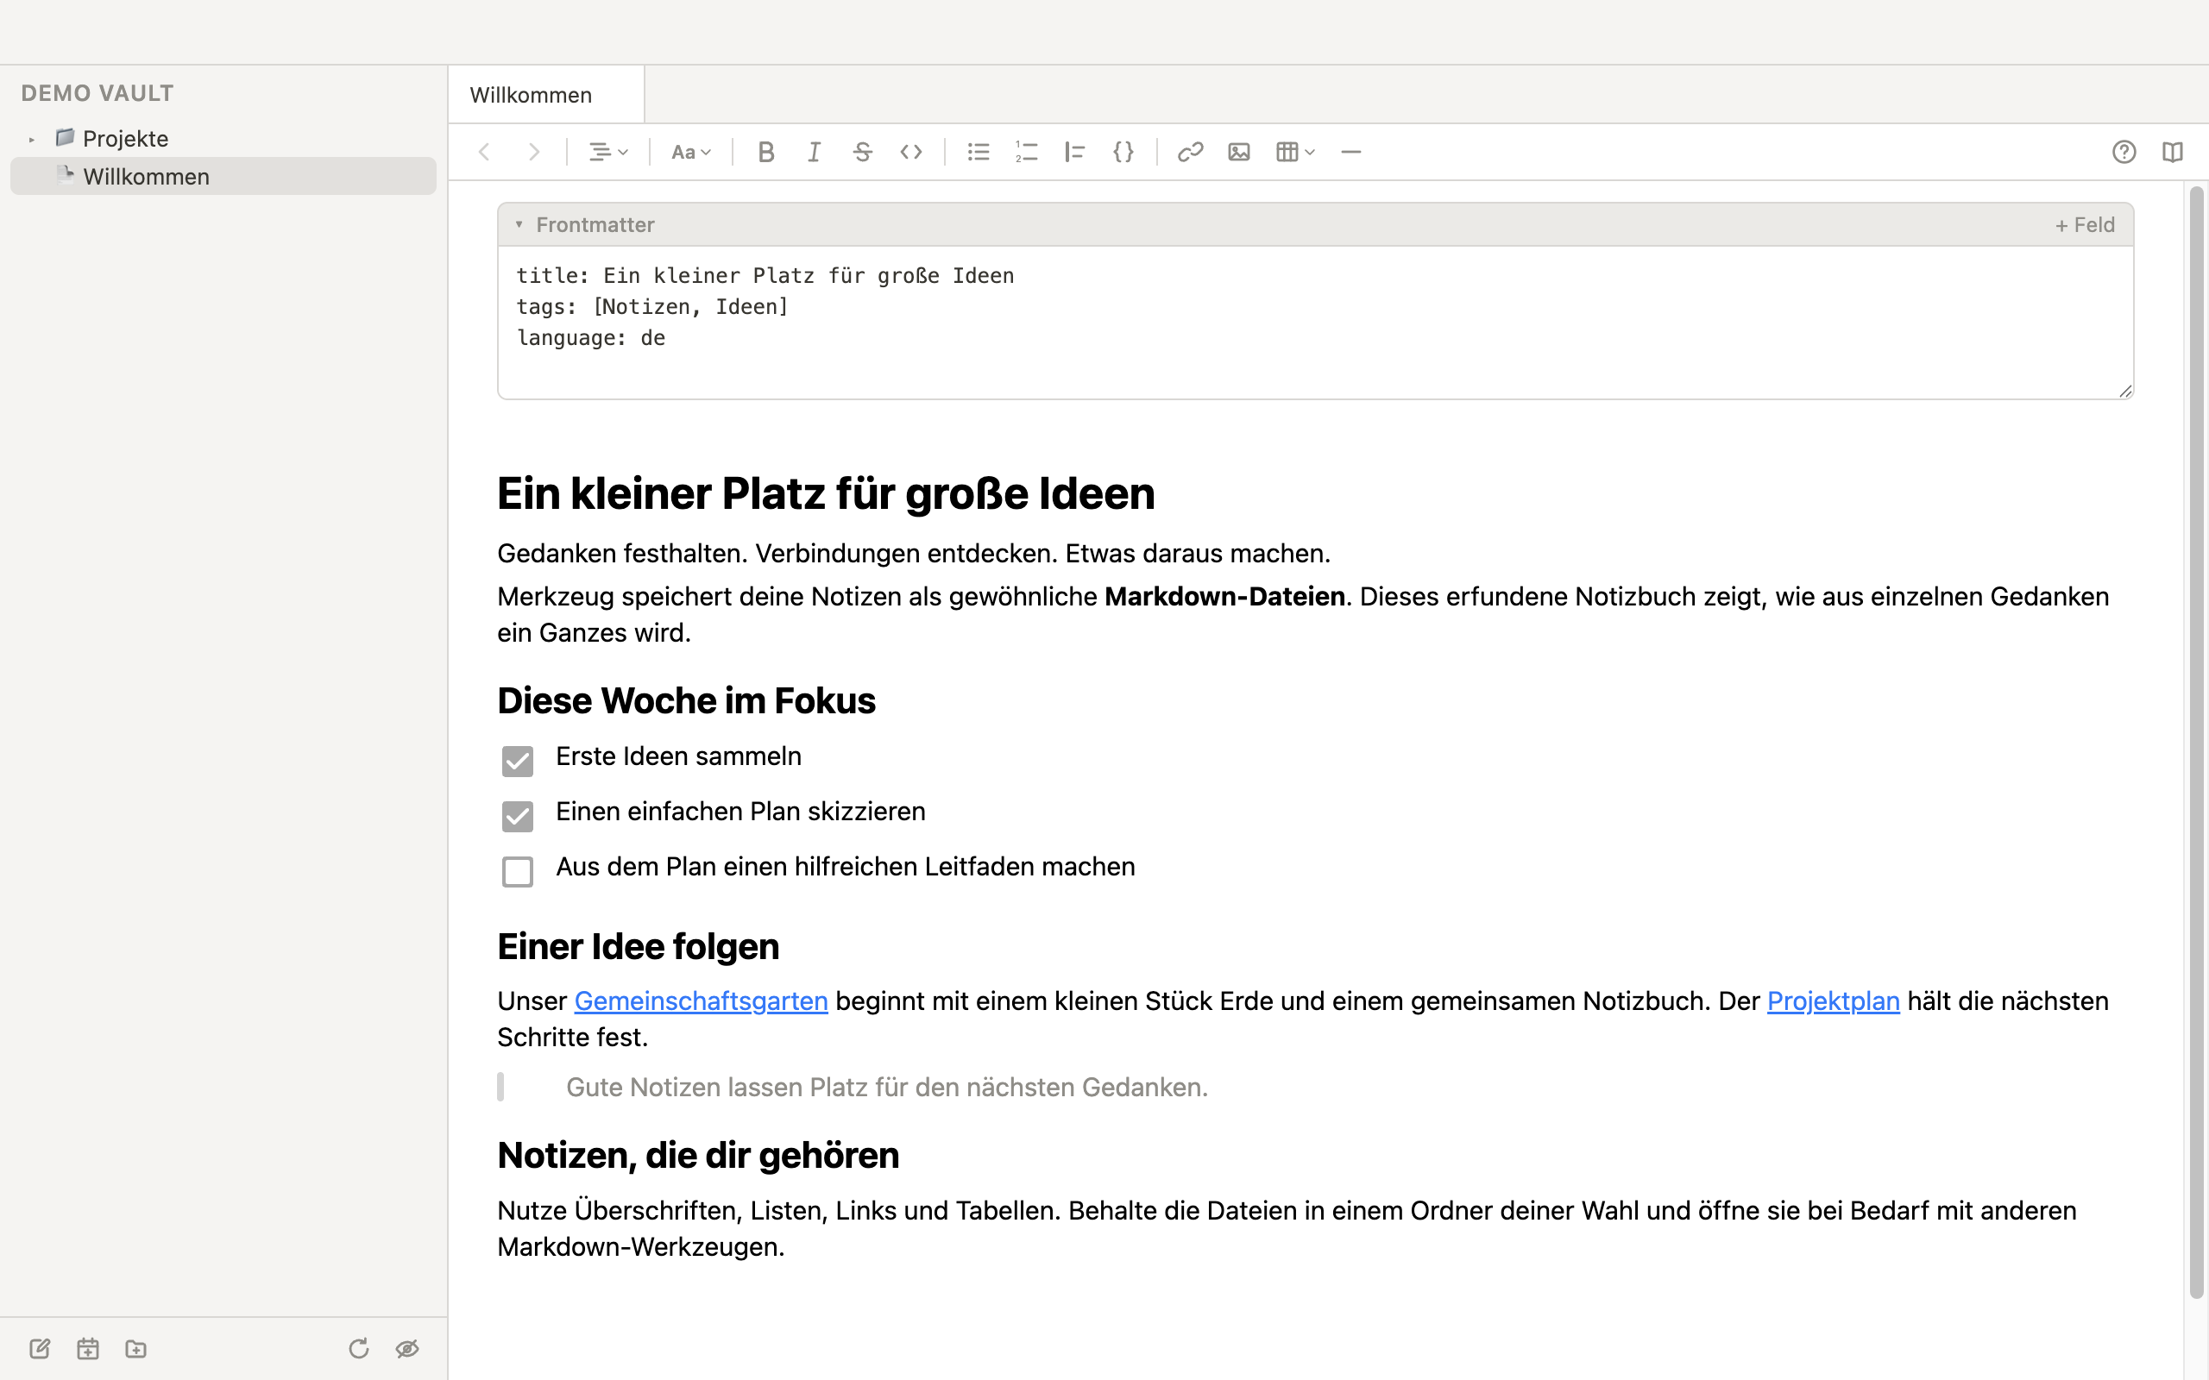
Task: Insert an image via the picture icon
Action: 1239,152
